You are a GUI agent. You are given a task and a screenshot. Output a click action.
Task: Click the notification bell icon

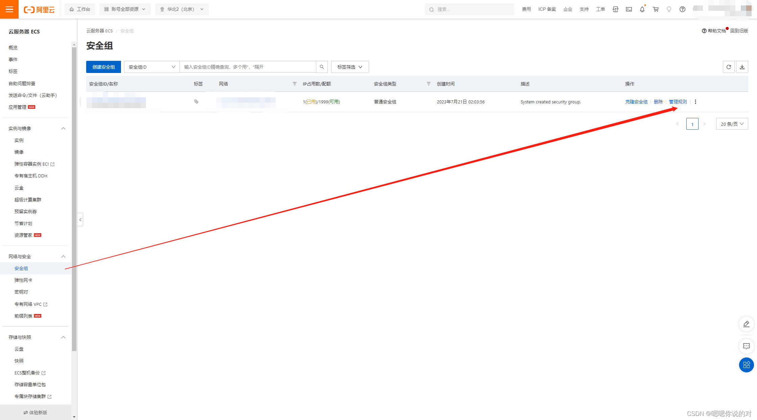(x=642, y=9)
